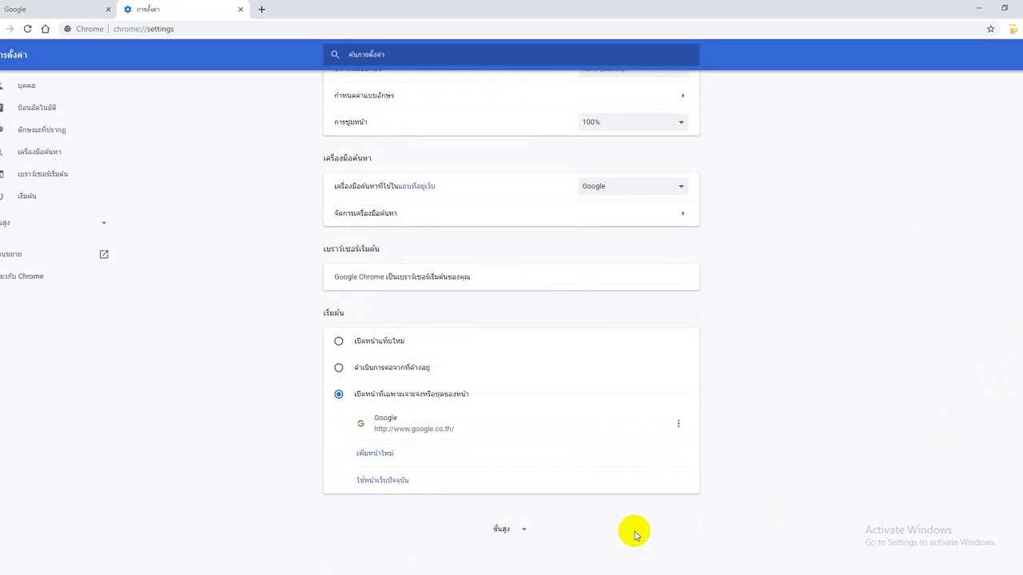The width and height of the screenshot is (1023, 575).
Task: Click ใช้หน้าเว็บปัจจุบัน use current pages link
Action: [x=382, y=480]
